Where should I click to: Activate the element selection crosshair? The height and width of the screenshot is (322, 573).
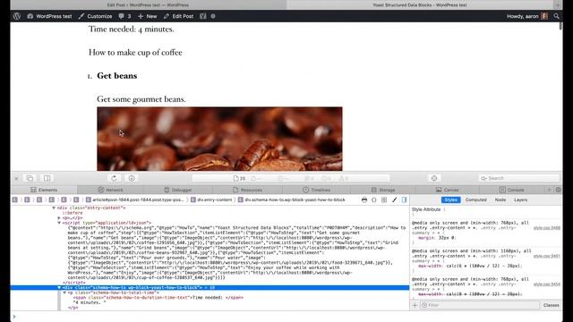434,178
